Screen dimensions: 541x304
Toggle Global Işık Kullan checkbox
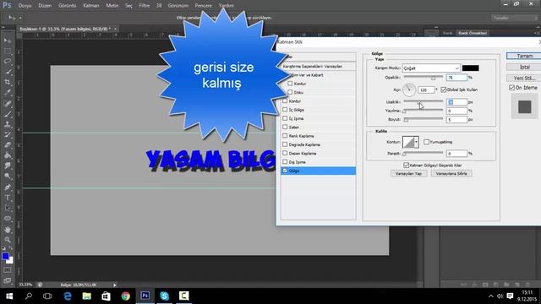click(443, 90)
